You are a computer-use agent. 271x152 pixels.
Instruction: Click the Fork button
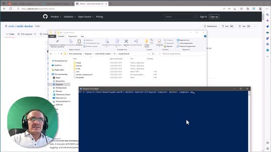227,26
